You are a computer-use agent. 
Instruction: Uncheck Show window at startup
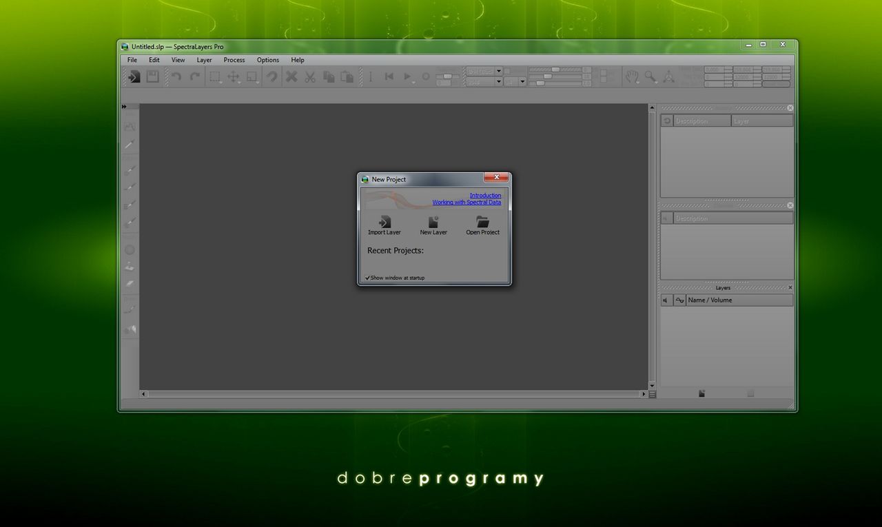368,278
